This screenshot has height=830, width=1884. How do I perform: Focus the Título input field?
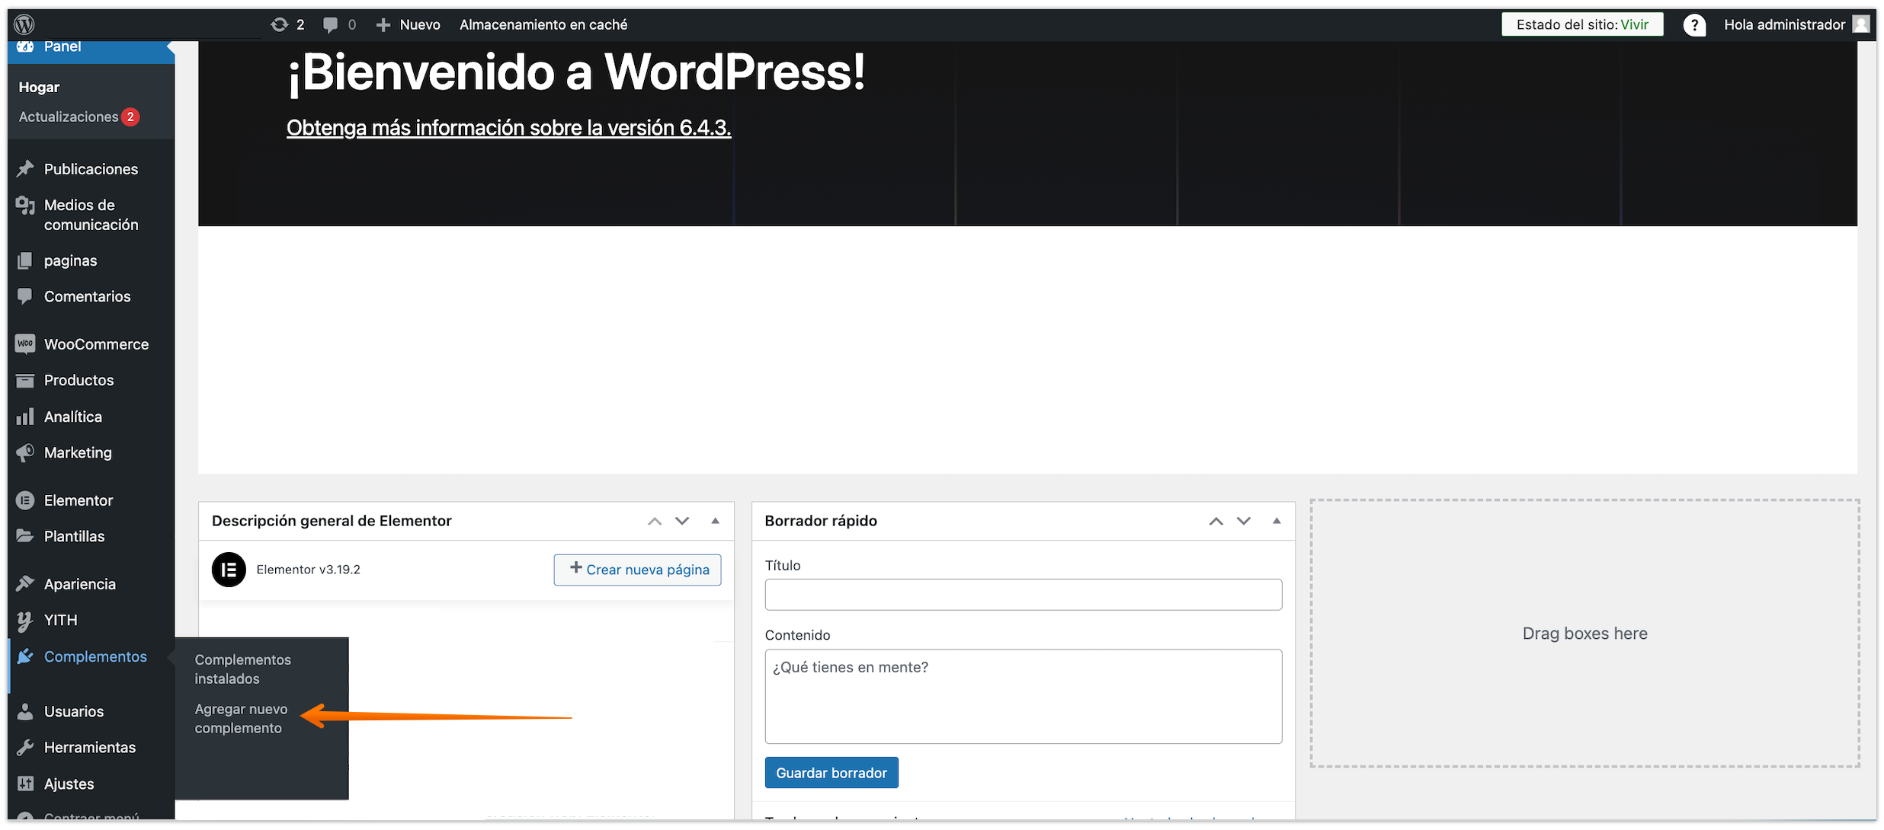pos(1023,594)
